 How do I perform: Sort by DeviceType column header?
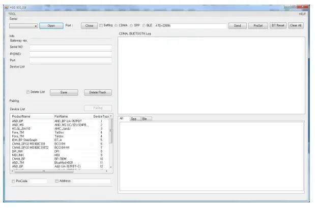click(101, 117)
